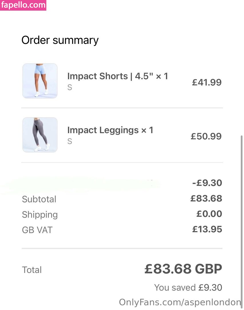Click the Shipping label
This screenshot has height=310, width=244.
click(x=40, y=215)
